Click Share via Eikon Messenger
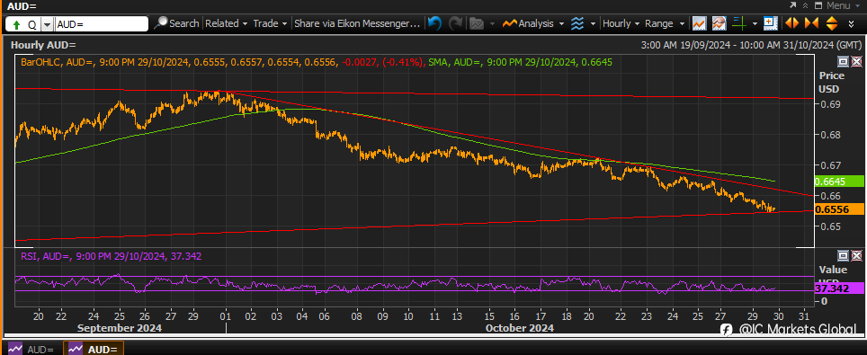Image resolution: width=867 pixels, height=355 pixels. (x=357, y=23)
